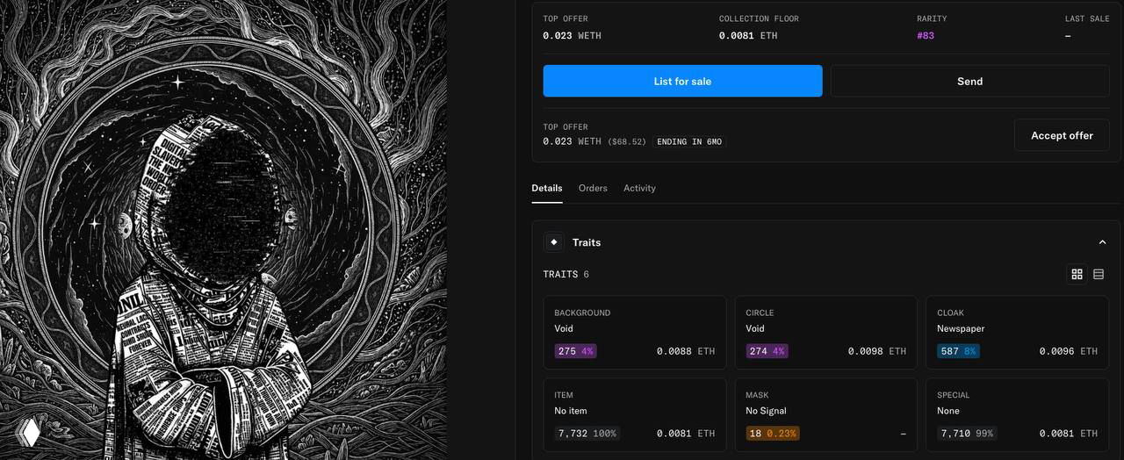Switch to the Orders tab
The image size is (1124, 460).
pos(593,188)
